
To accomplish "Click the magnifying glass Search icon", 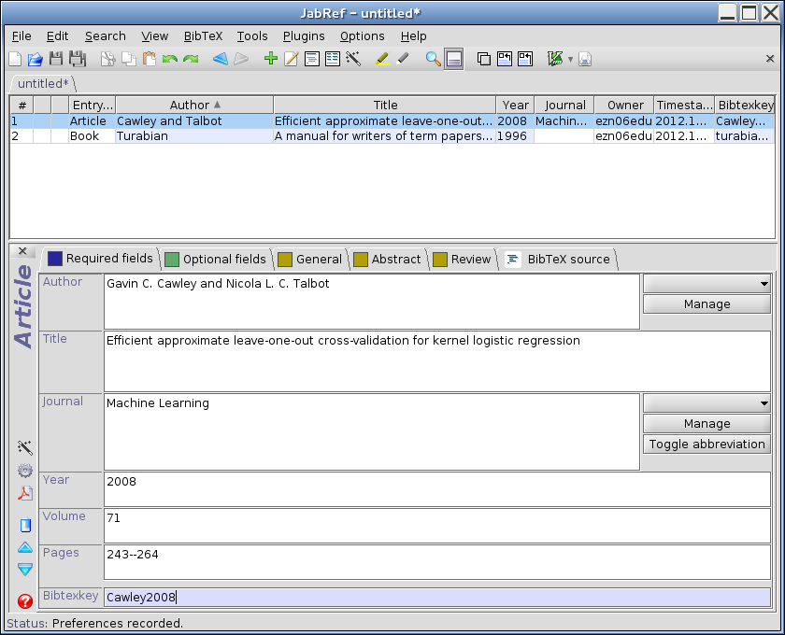I will pos(433,59).
